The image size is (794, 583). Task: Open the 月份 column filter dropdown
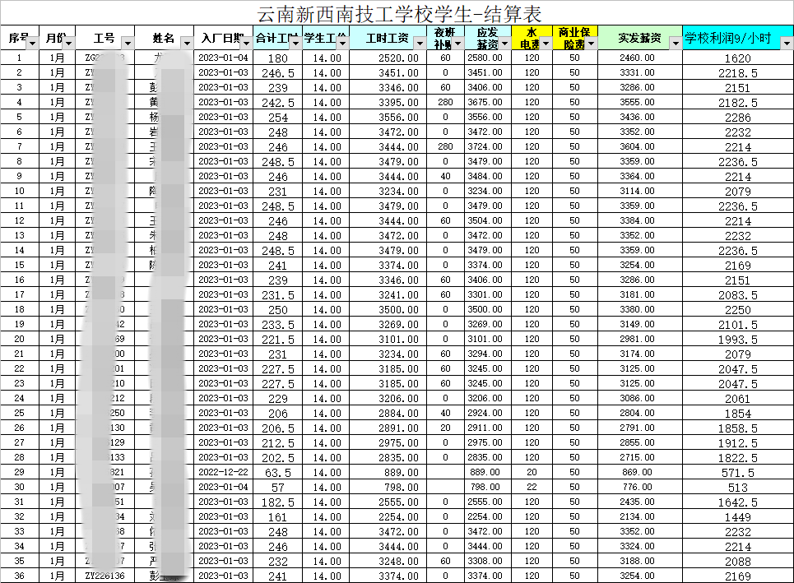[69, 44]
